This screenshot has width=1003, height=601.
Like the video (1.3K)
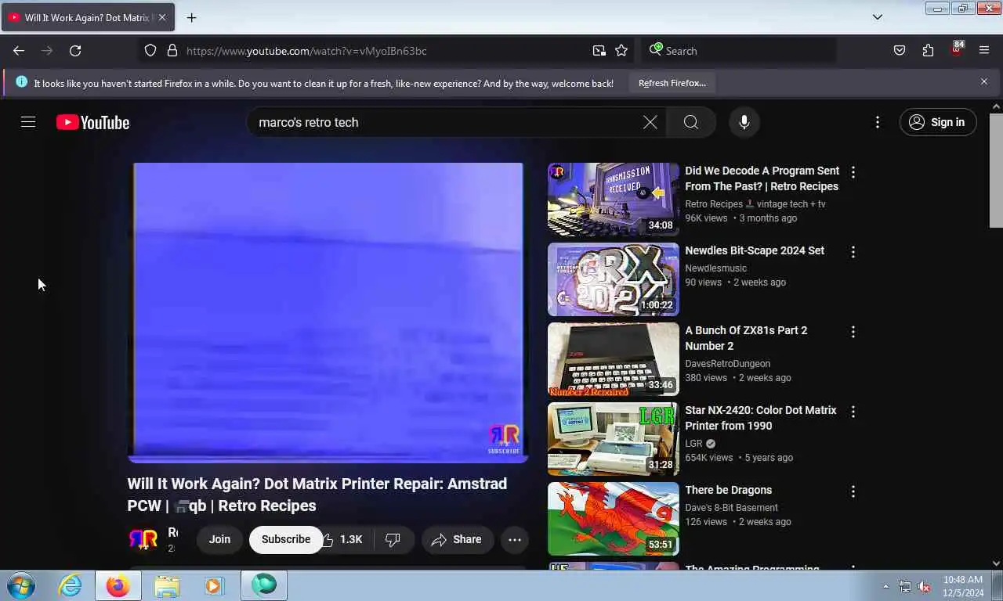click(345, 539)
